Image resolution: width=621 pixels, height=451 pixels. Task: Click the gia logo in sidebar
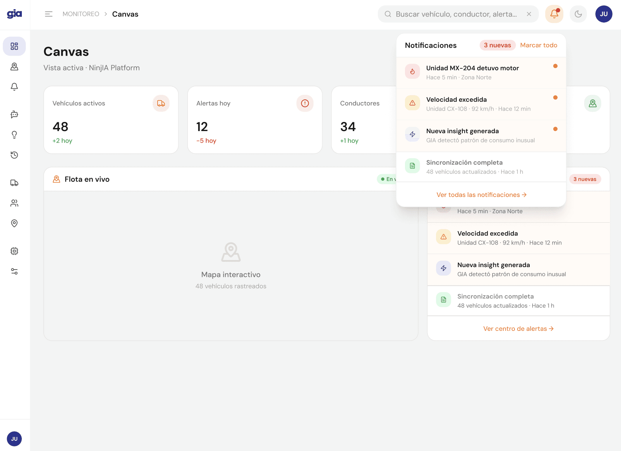14,14
